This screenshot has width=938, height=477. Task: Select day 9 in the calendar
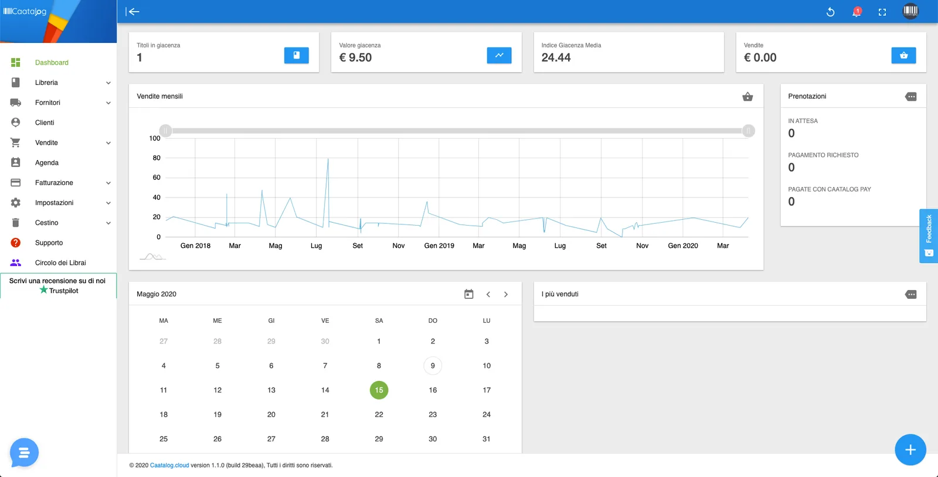433,366
